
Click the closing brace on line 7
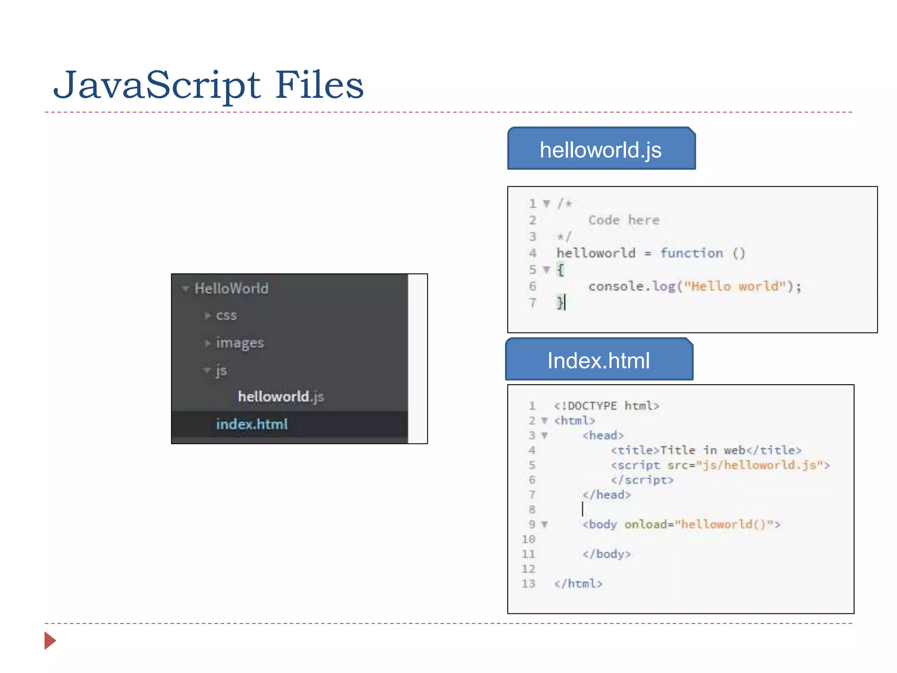pos(560,303)
